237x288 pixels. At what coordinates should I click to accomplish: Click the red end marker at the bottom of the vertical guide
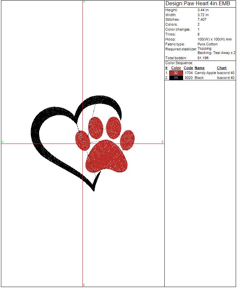pos(84,285)
